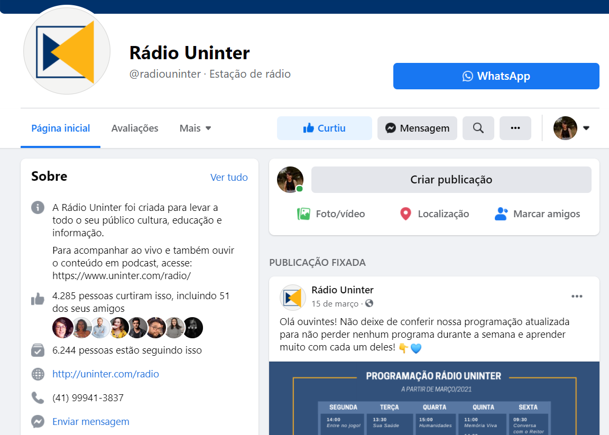Click the Messenger Mensagem button
Image resolution: width=609 pixels, height=435 pixels.
pos(417,128)
